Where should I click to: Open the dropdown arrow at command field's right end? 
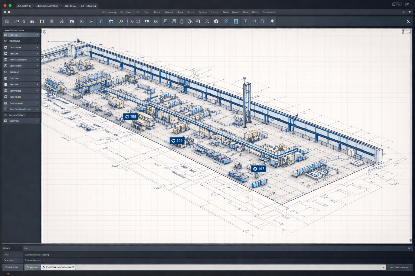(x=384, y=267)
